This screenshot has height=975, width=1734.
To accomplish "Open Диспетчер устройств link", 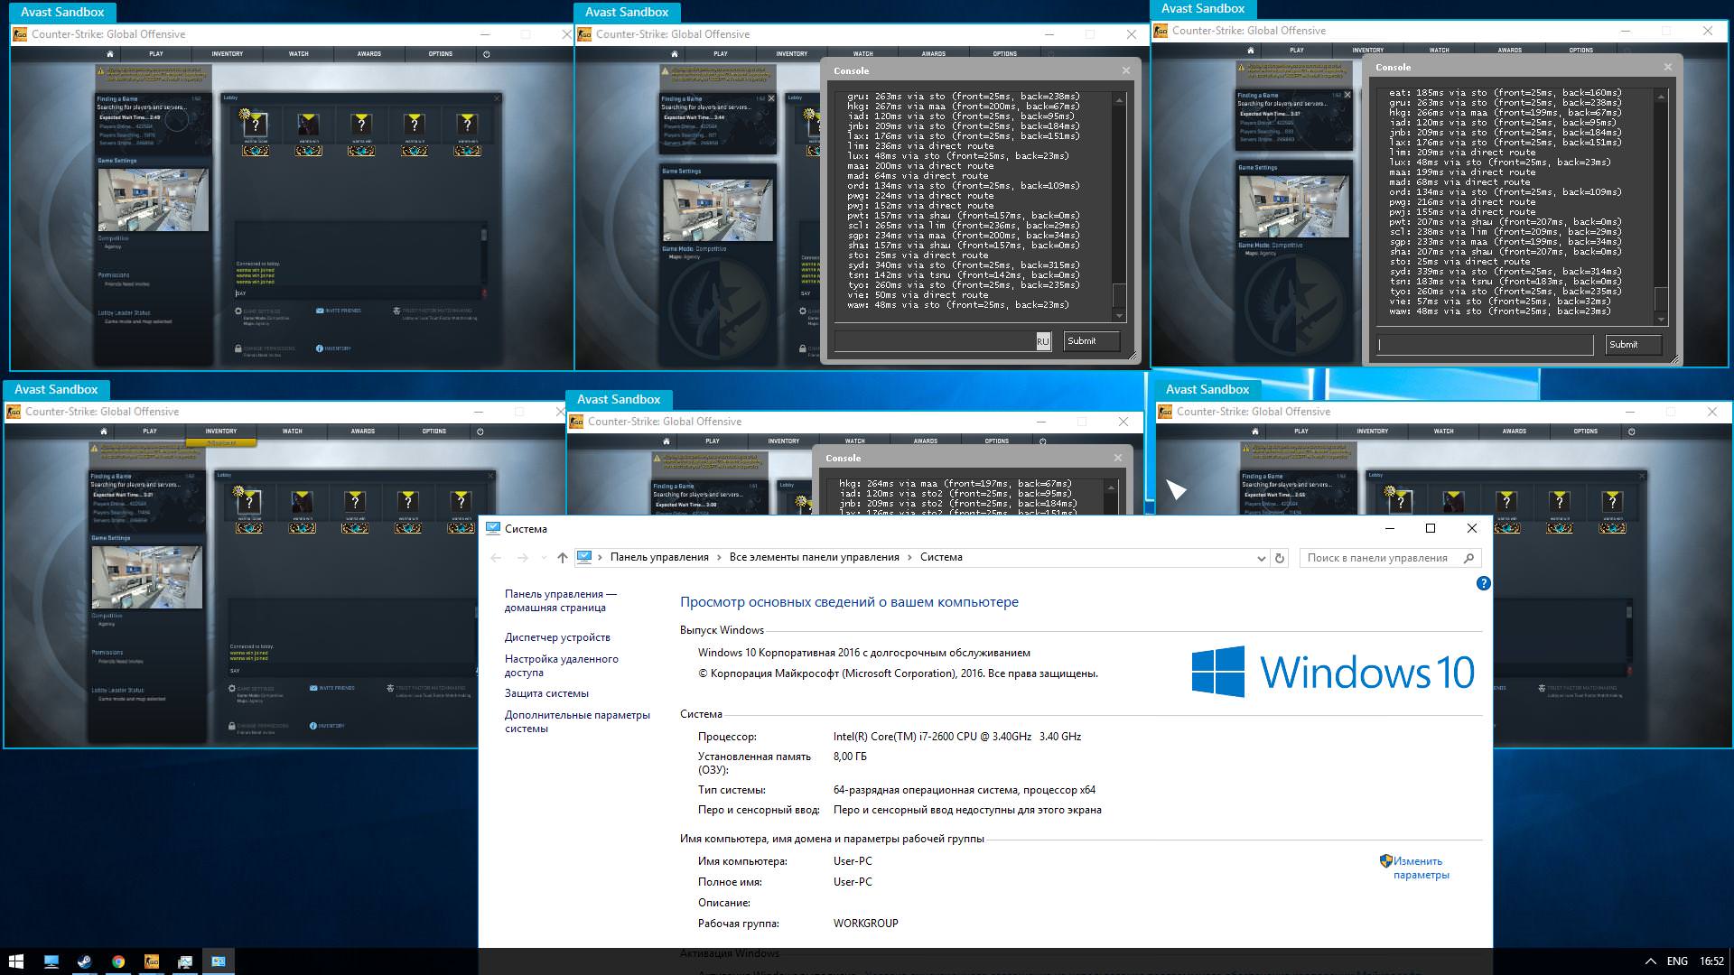I will coord(557,637).
